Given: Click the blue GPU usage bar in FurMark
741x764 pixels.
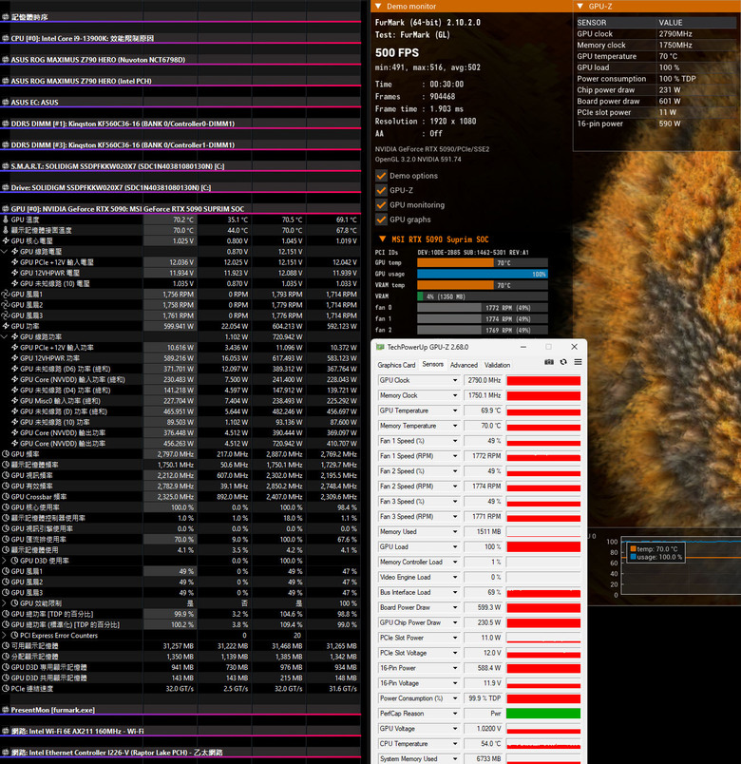Looking at the screenshot, I should point(483,275).
